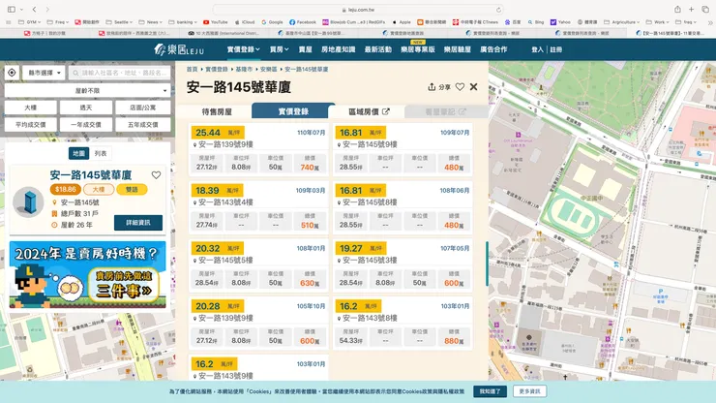716x403 pixels.
Task: Click the locate-me crosshair icon
Action: (x=12, y=73)
